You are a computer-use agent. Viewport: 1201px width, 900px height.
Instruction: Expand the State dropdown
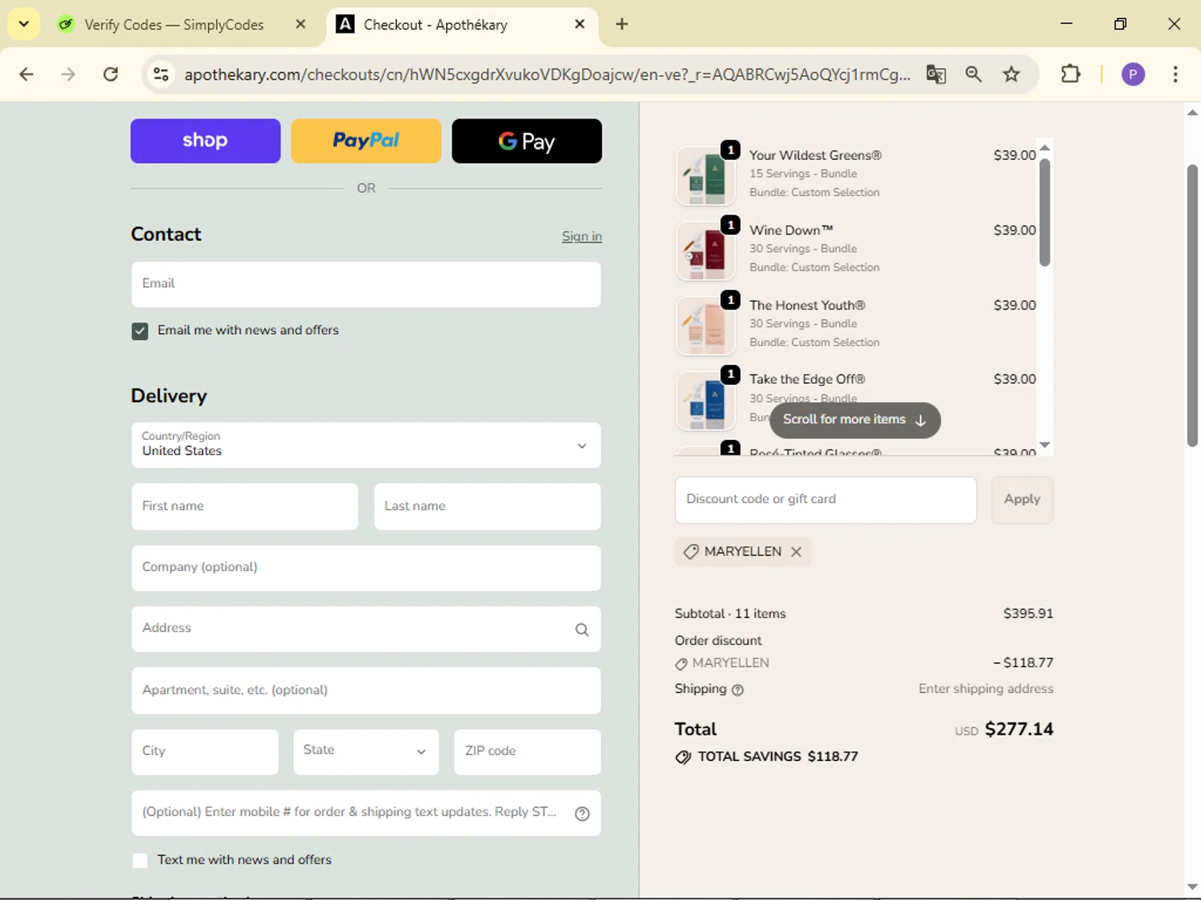(366, 751)
